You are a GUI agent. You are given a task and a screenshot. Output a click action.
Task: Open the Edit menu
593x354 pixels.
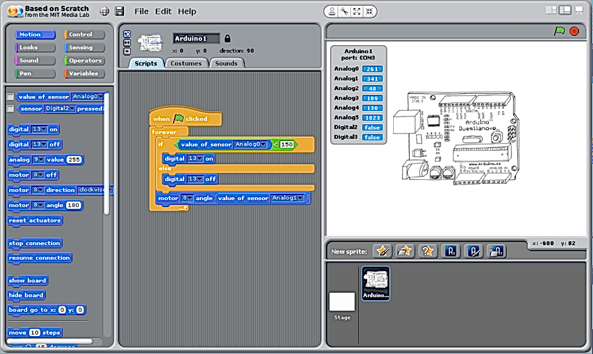click(x=163, y=11)
